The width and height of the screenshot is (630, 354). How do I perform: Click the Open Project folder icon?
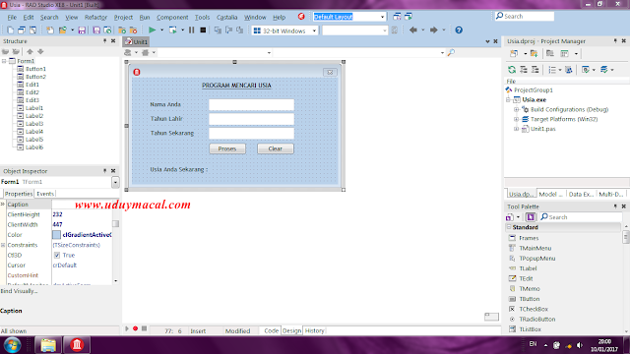click(63, 30)
